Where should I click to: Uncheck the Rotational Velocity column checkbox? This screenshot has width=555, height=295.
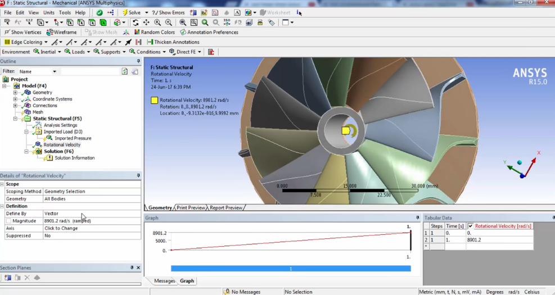click(471, 226)
